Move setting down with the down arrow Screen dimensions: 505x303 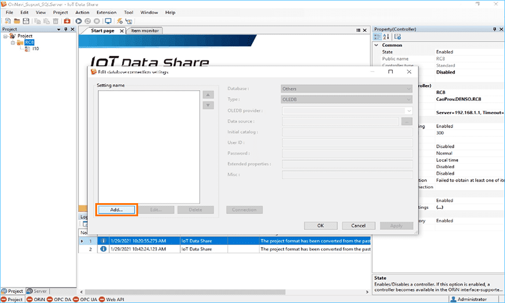[208, 106]
